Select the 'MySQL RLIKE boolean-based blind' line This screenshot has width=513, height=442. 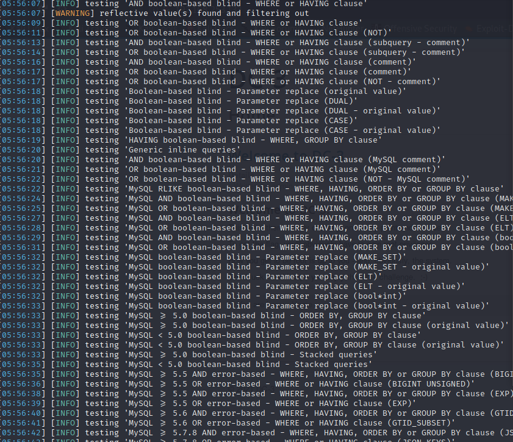click(253, 189)
